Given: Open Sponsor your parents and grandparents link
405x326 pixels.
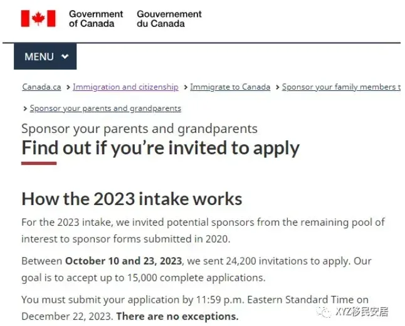Looking at the screenshot, I should [105, 108].
